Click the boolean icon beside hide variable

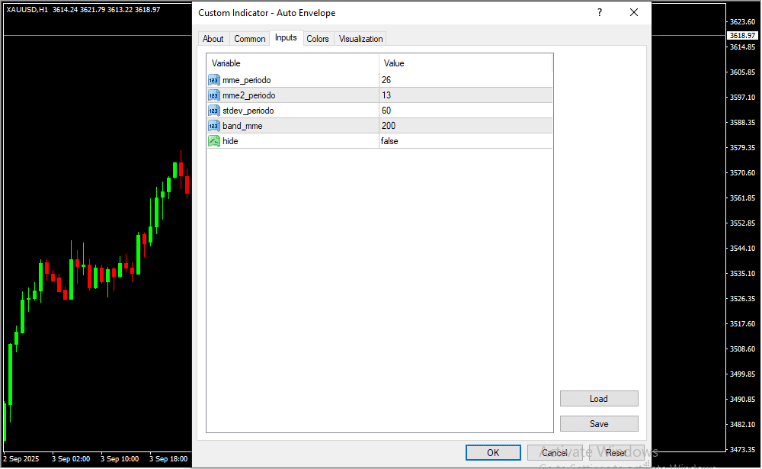(214, 141)
